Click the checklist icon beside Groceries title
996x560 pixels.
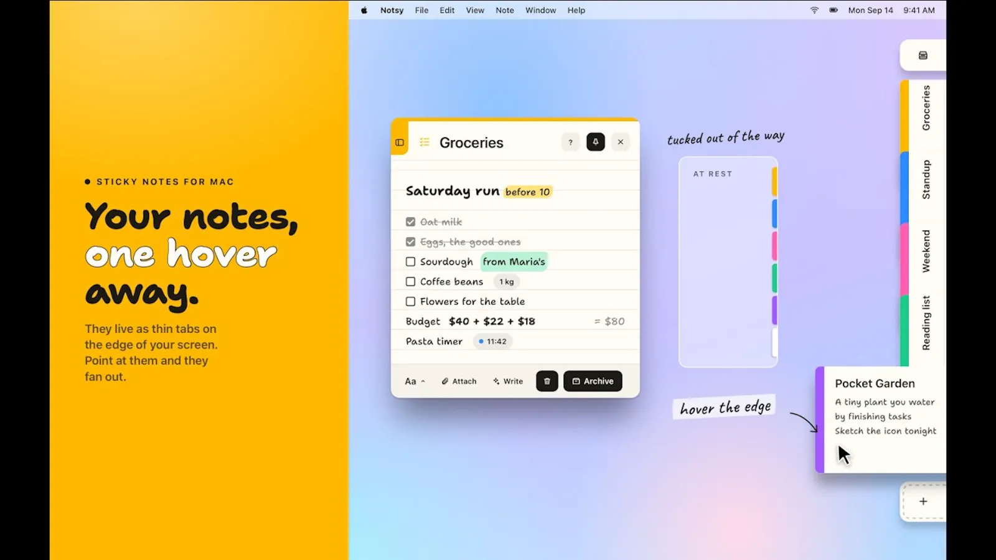coord(425,142)
